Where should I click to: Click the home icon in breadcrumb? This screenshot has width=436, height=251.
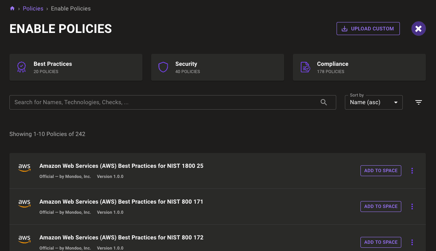[12, 8]
